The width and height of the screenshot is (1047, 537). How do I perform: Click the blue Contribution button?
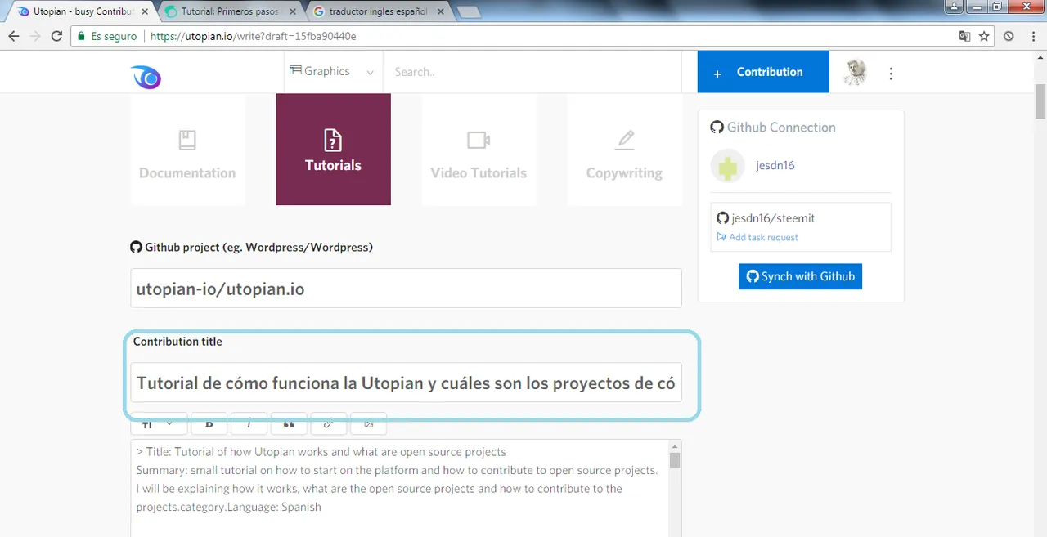point(763,72)
